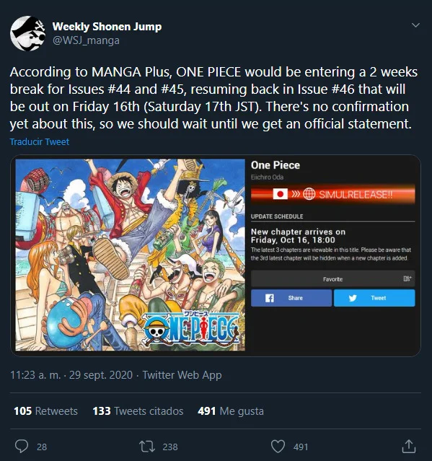
Task: Open the tweet options chevron menu
Action: (x=415, y=25)
